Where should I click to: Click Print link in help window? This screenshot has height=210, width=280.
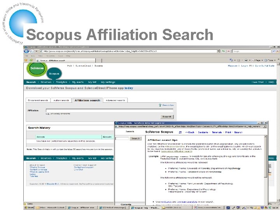(228, 132)
